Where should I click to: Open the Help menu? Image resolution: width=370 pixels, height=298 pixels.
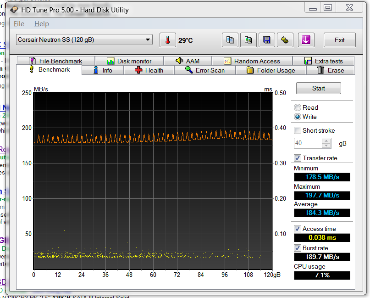42,24
